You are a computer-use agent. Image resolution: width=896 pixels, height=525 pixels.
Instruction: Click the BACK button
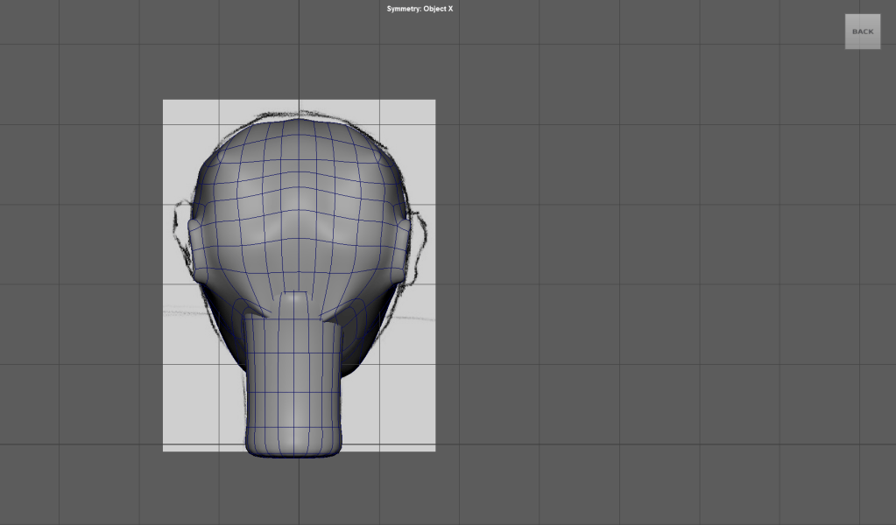[x=862, y=31]
